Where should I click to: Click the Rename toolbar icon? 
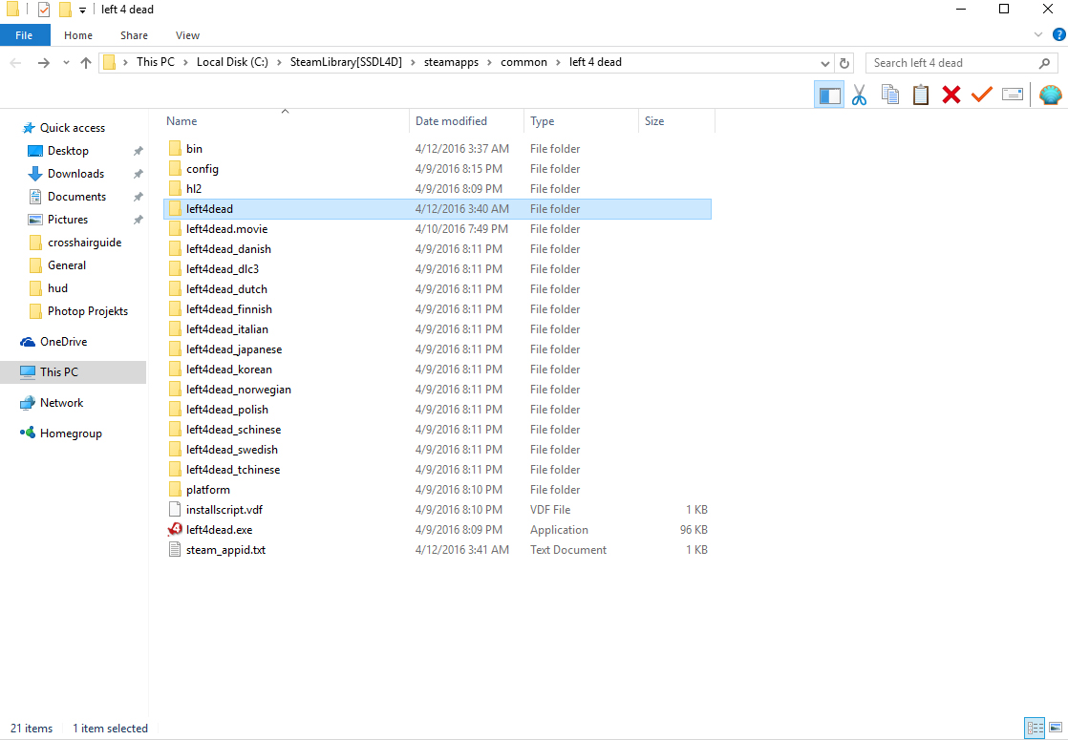pos(1013,95)
